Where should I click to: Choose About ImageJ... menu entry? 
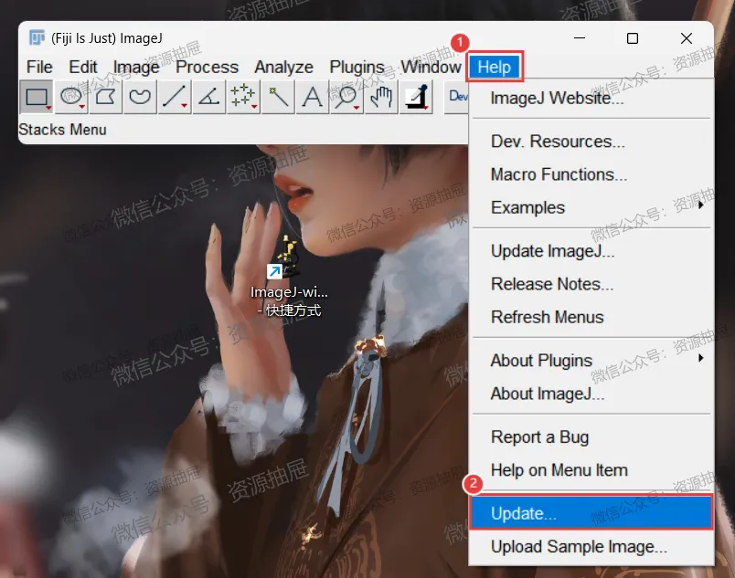pos(591,394)
